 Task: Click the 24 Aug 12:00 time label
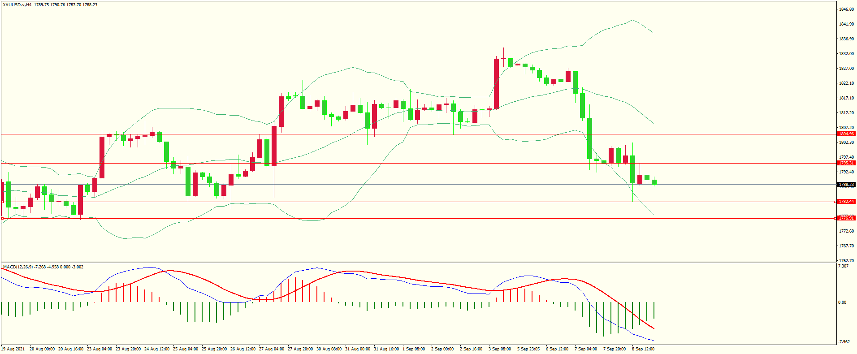click(x=157, y=349)
